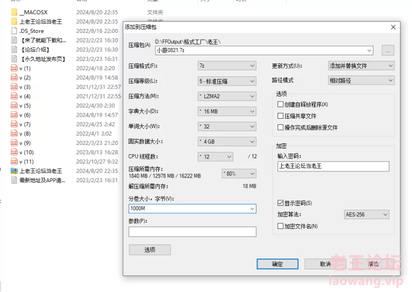This screenshot has height=292, width=412.
Task: Click the 取消 button
Action: click(x=325, y=264)
